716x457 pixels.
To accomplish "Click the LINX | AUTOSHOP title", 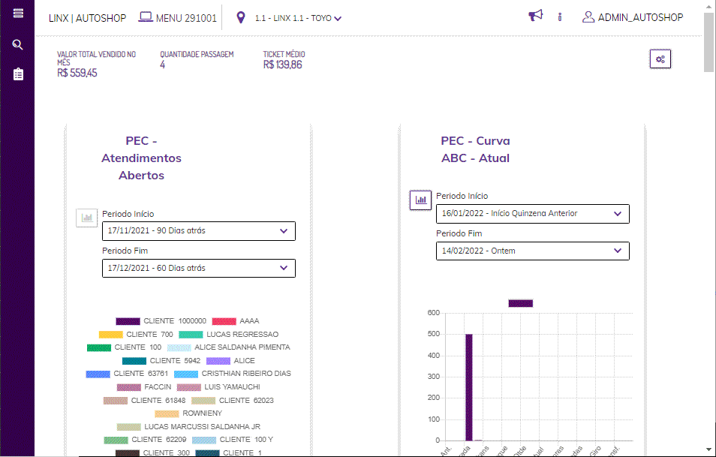I will 87,18.
